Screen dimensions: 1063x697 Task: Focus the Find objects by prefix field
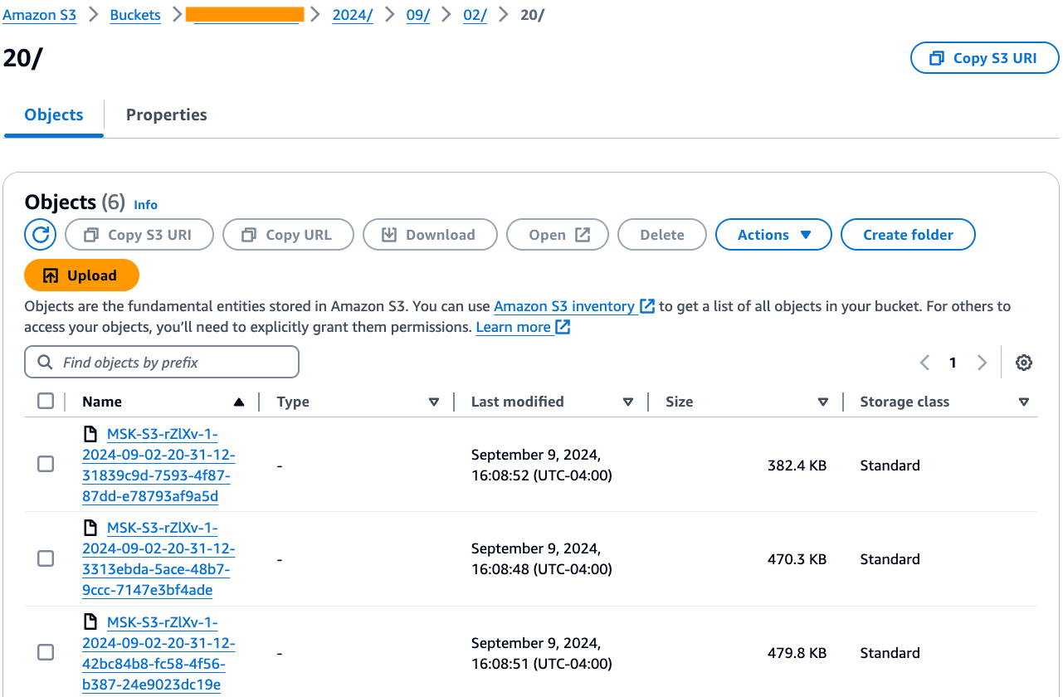tap(162, 363)
